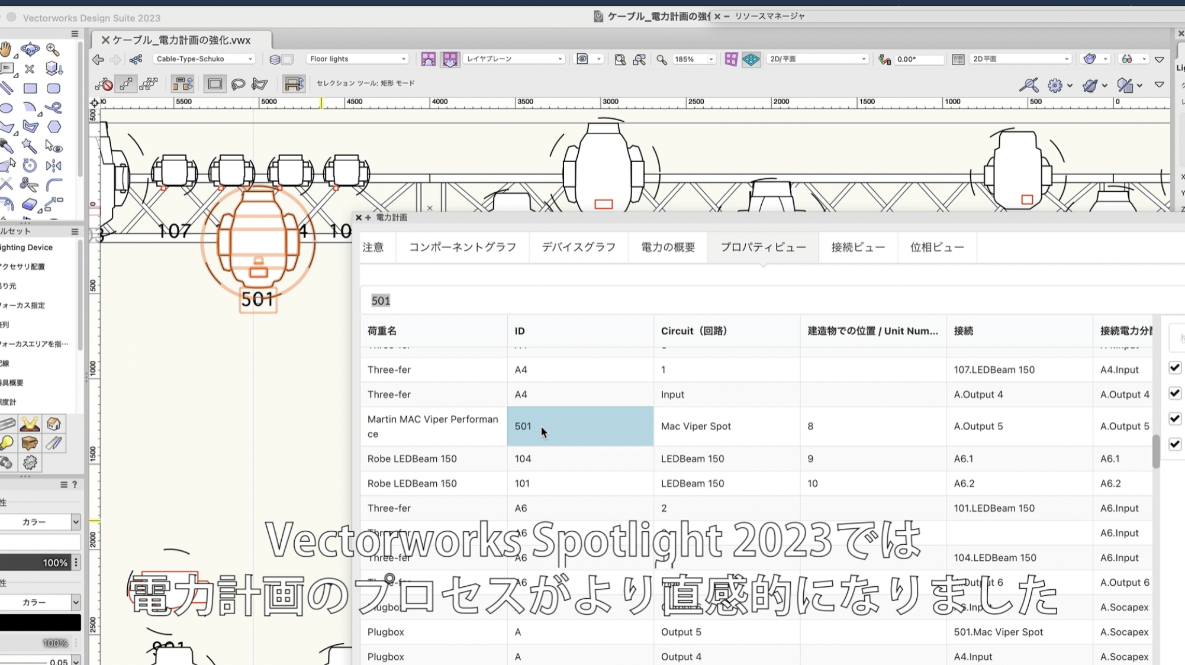This screenshot has width=1185, height=665.
Task: Select the Rounded Rectangle tool
Action: [x=54, y=89]
